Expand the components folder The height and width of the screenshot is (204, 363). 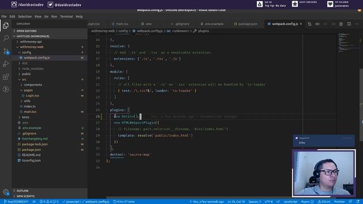[50, 84]
